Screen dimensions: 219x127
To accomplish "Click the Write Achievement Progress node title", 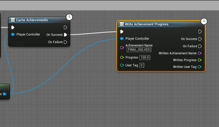I will 146,24.
